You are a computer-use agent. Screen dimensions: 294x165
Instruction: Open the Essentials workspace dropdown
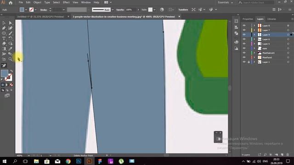point(226,2)
